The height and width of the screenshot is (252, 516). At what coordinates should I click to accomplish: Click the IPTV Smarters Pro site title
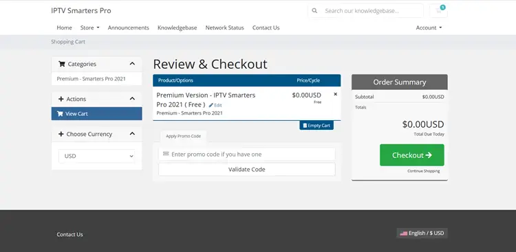pos(81,11)
